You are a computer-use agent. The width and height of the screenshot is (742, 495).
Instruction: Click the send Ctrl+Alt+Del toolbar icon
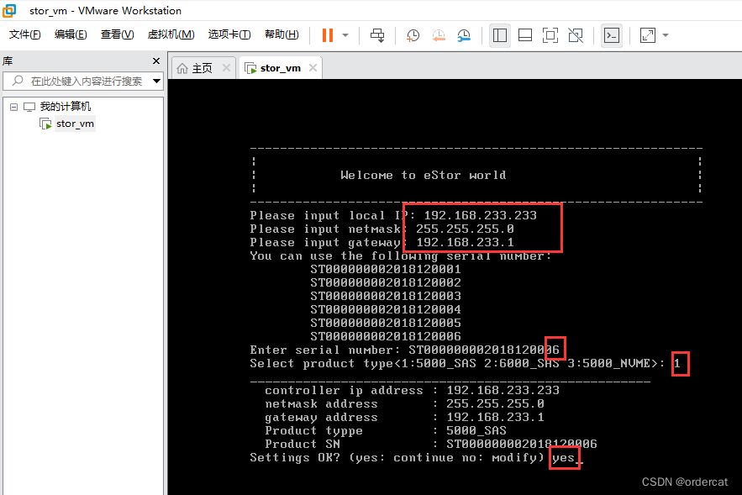click(x=377, y=35)
